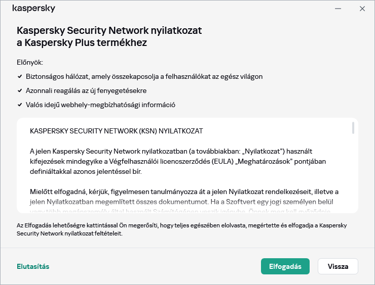
Task: Click the Kaspersky logo
Action: (33, 9)
